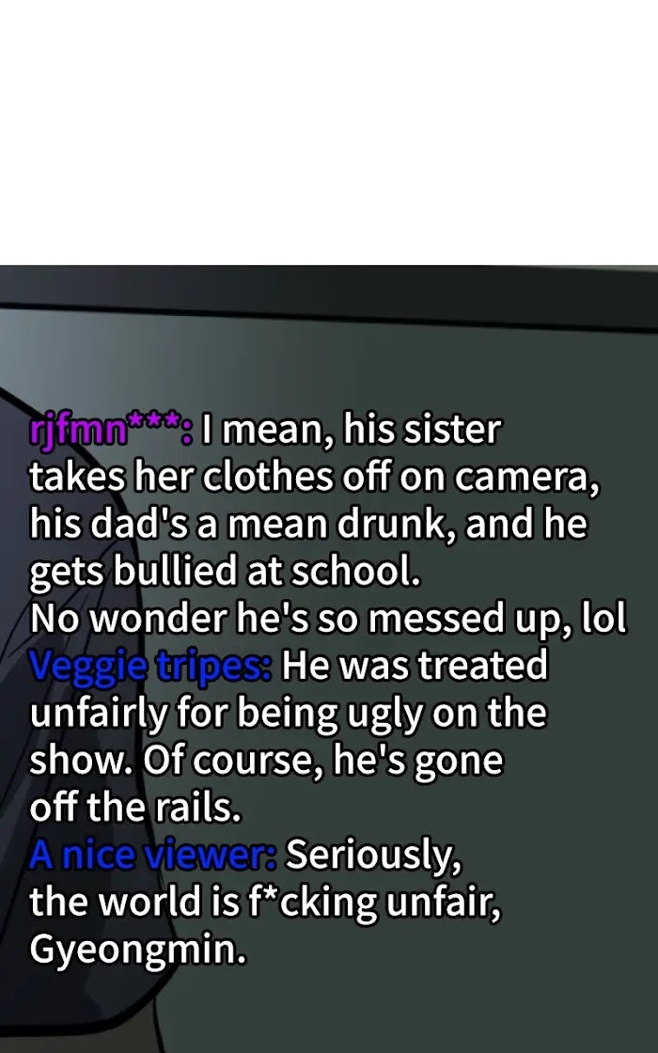Select 'his dad's a mean drunk' text
The height and width of the screenshot is (1053, 658).
click(243, 524)
